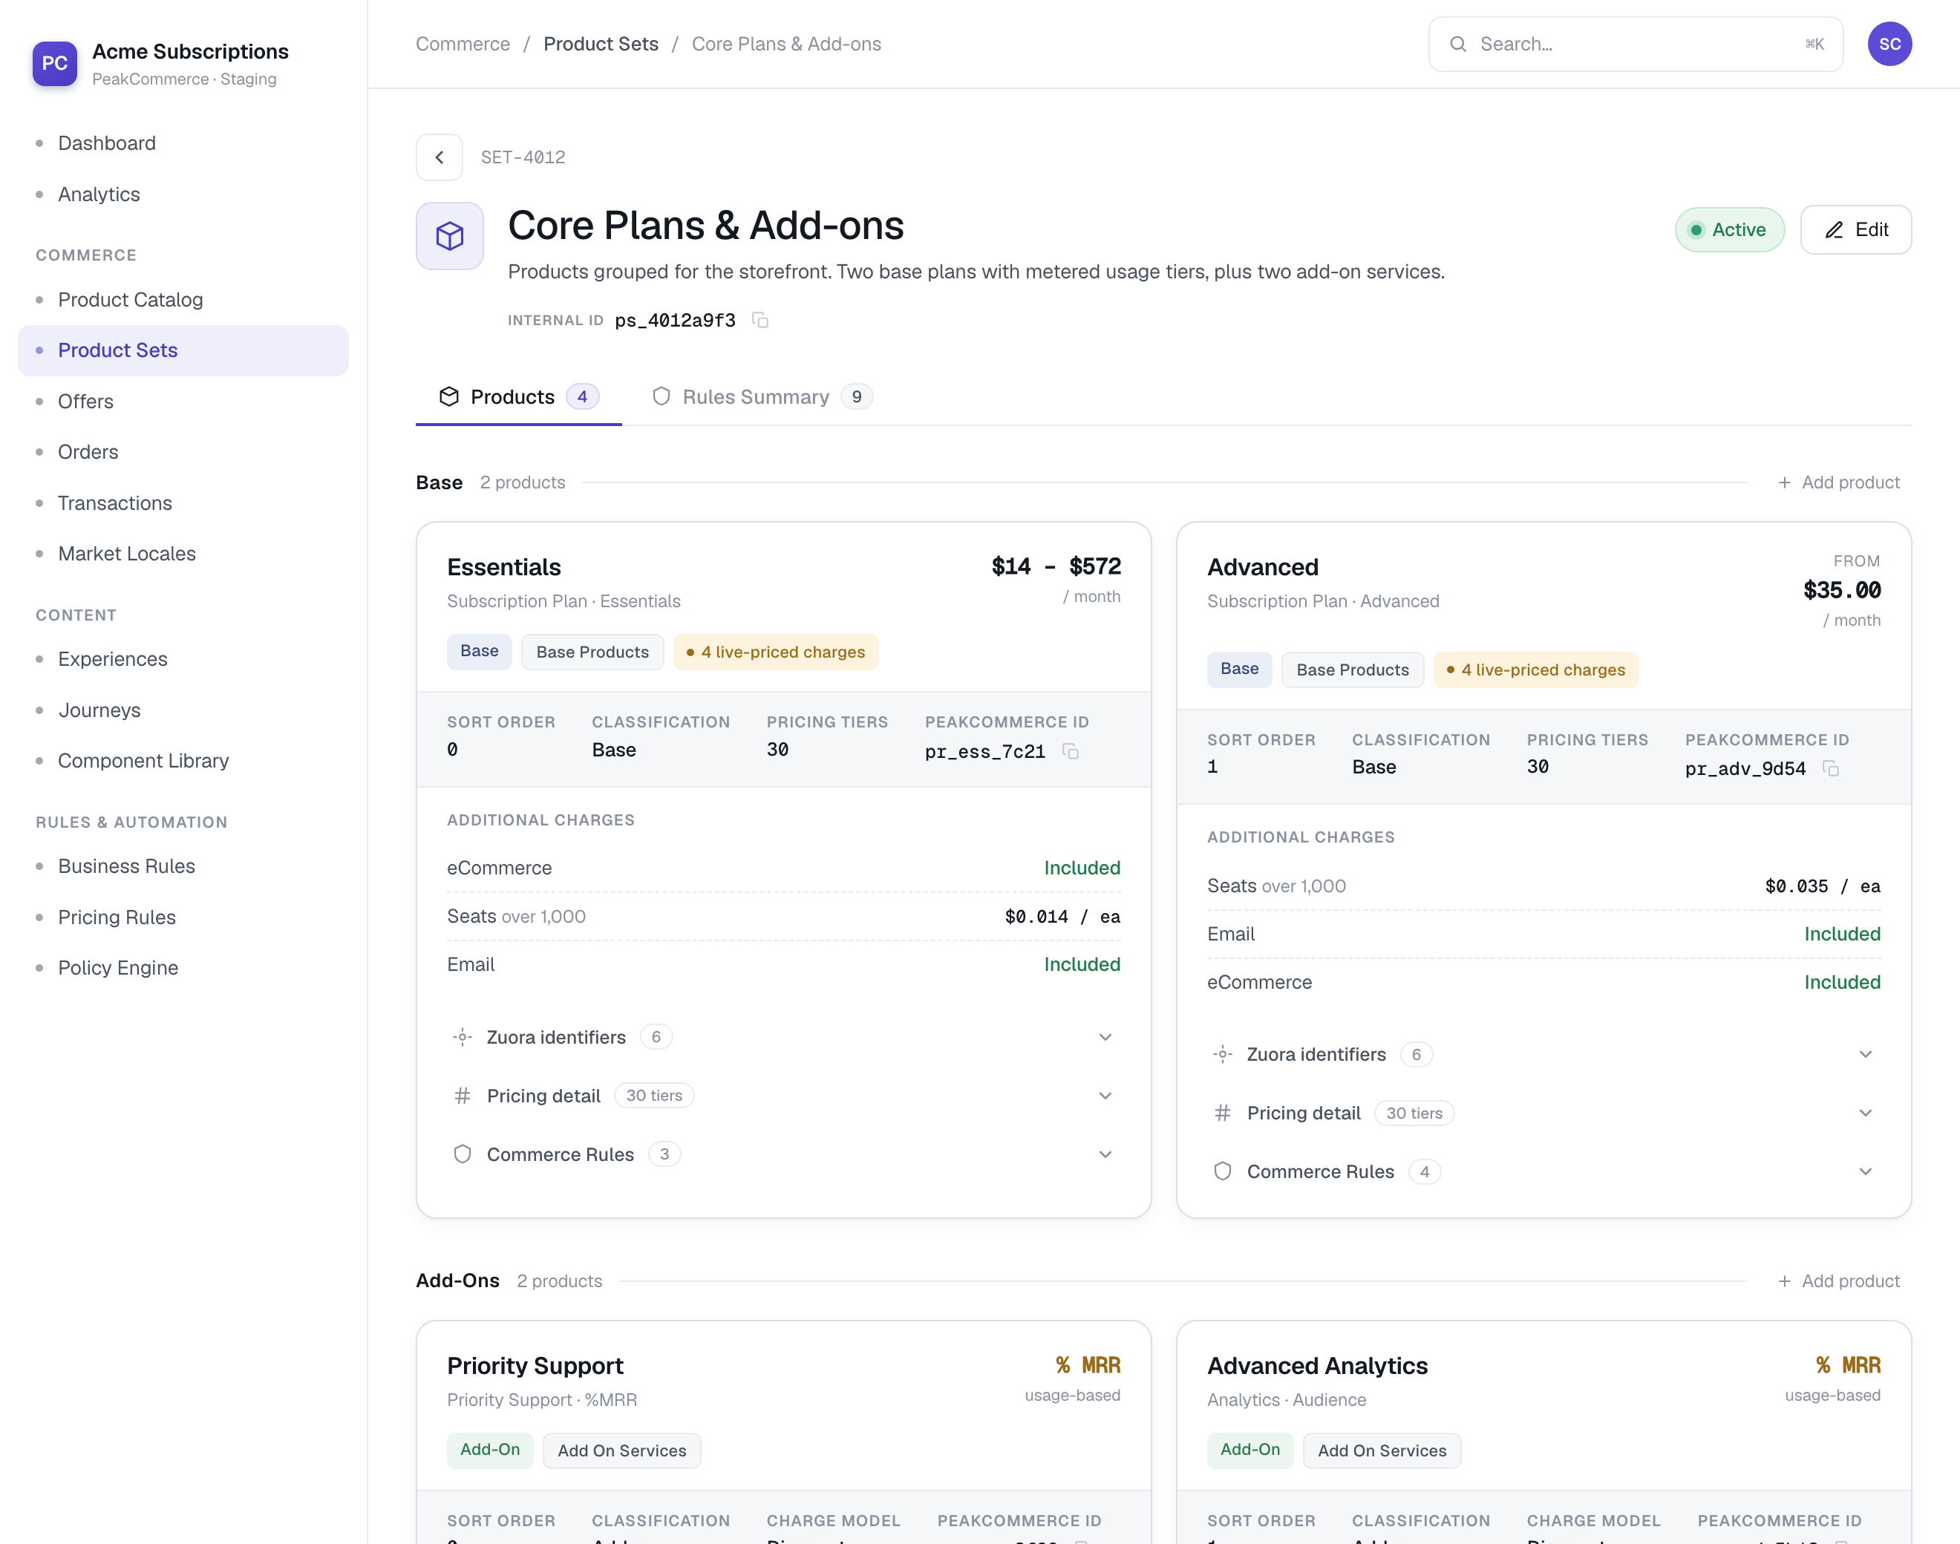1960x1544 pixels.
Task: Click the Commerce Rules shield icon in Essentials card
Action: point(463,1154)
